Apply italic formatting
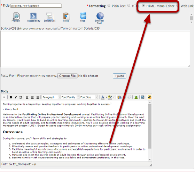 (16, 97)
